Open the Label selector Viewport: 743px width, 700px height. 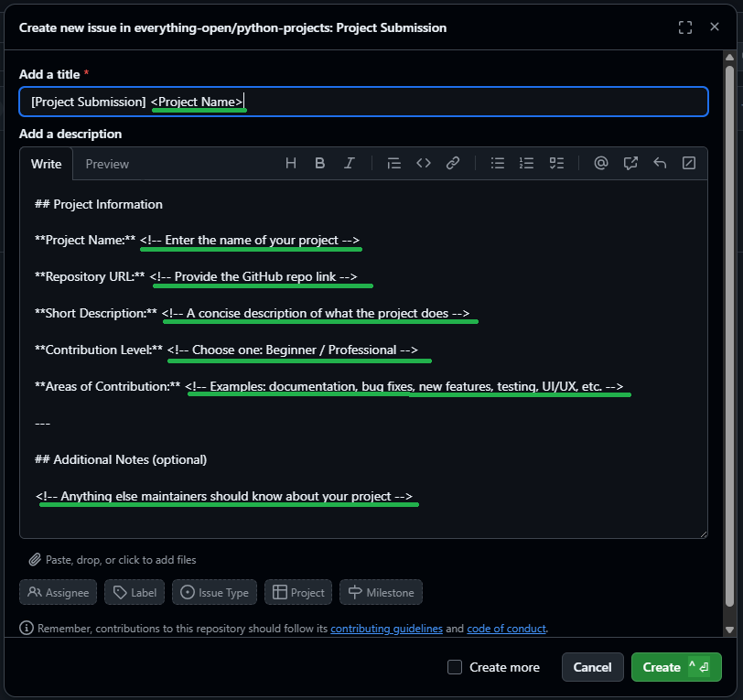[135, 592]
